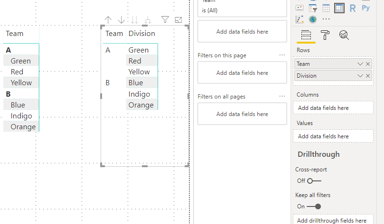Click Add drillthrough fields here box
Screen dimensions: 384x224
333,219
